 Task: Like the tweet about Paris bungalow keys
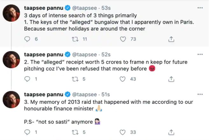pyautogui.click(x=123, y=39)
